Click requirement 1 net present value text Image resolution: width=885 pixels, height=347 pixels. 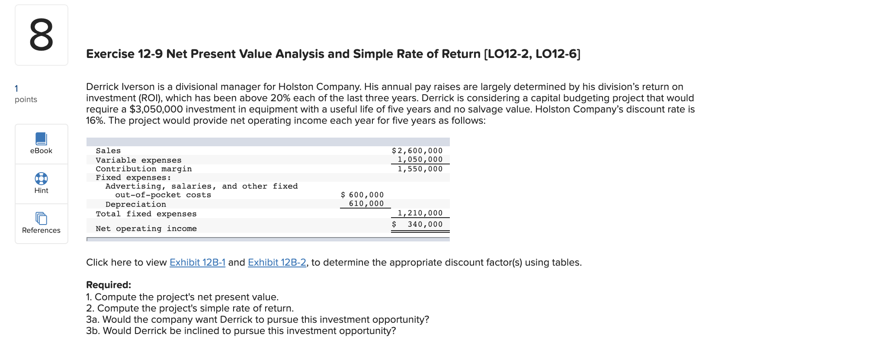[x=183, y=297]
